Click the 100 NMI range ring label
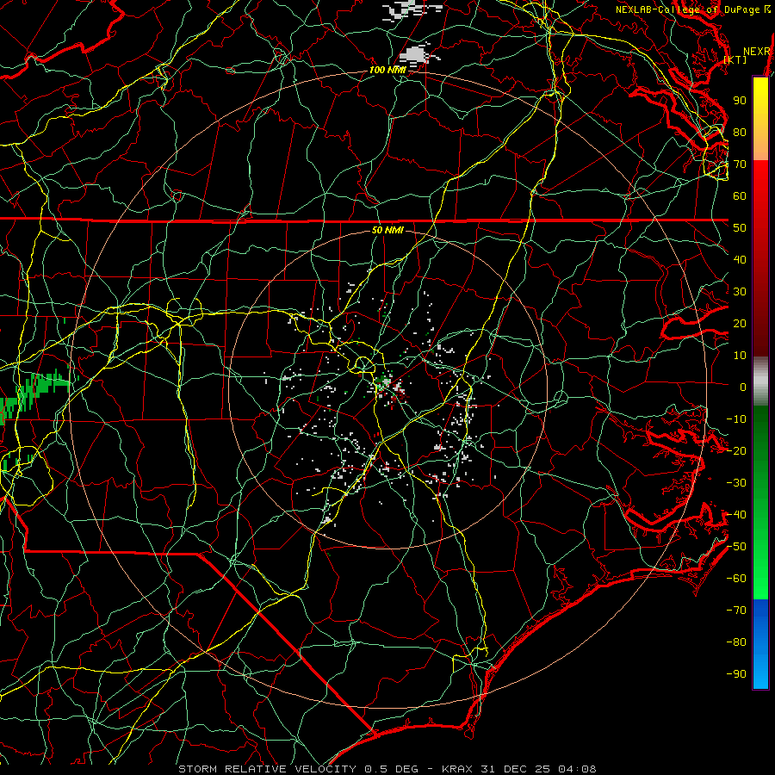This screenshot has height=775, width=775. pos(387,71)
